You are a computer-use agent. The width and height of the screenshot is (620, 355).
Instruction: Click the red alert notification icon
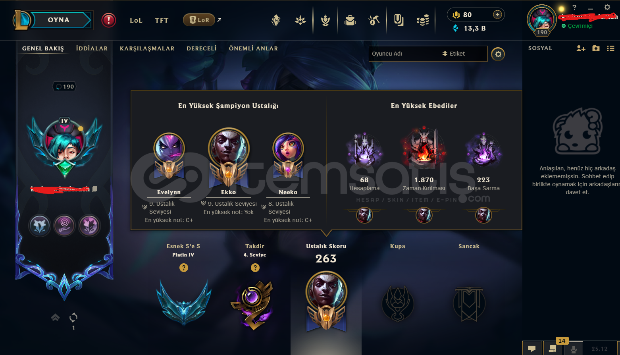[108, 20]
